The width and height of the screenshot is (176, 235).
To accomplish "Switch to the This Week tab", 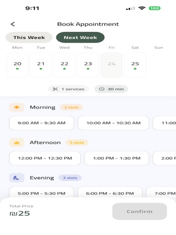I will [x=29, y=37].
